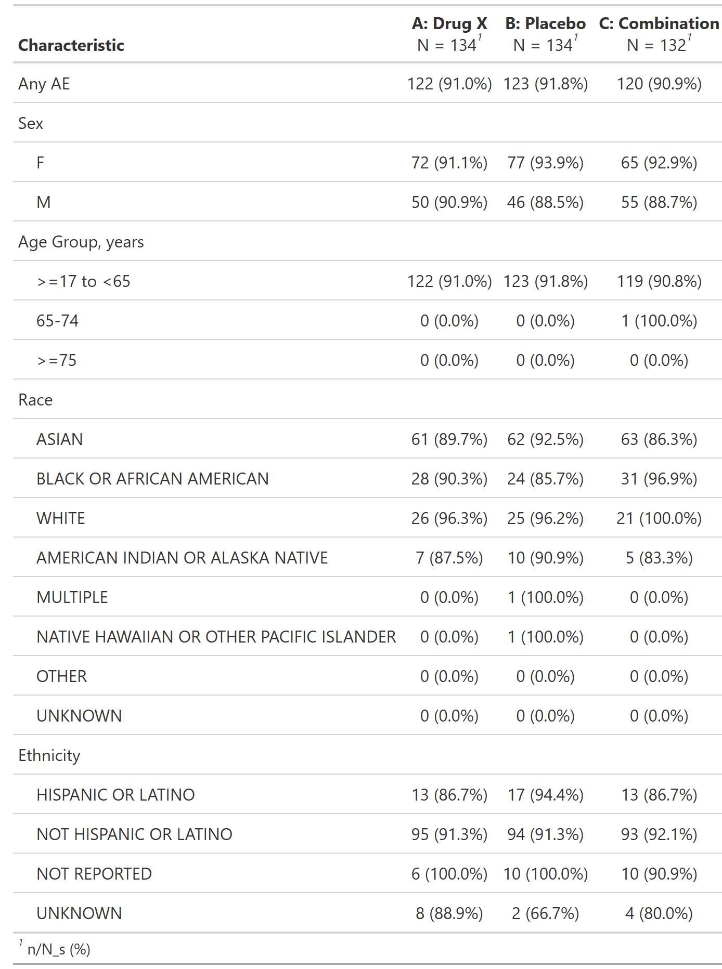Viewport: 722px width, 969px height.
Task: Click the NOT REPORTED row label
Action: tap(94, 874)
